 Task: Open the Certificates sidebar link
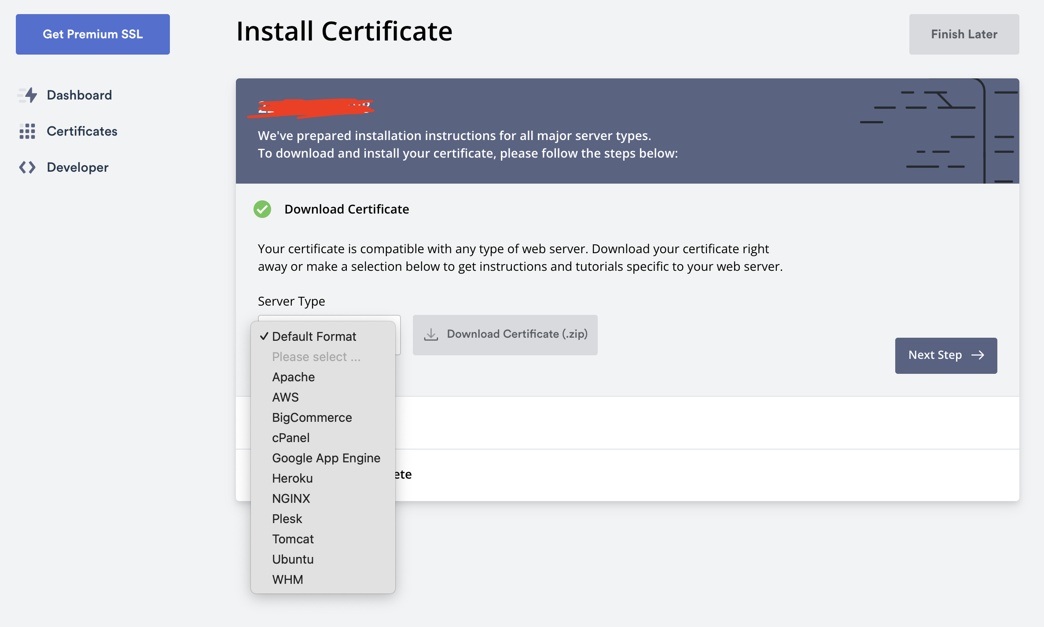(82, 131)
